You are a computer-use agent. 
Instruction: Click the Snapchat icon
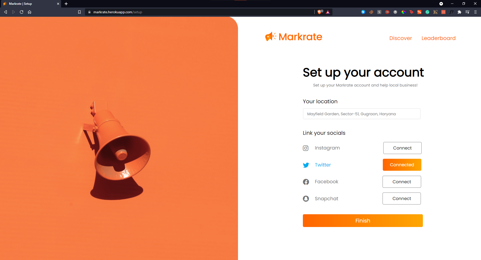(x=306, y=198)
